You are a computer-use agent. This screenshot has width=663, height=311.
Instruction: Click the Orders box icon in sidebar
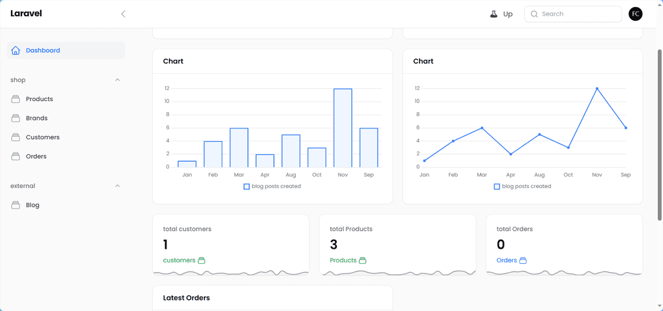(x=16, y=156)
